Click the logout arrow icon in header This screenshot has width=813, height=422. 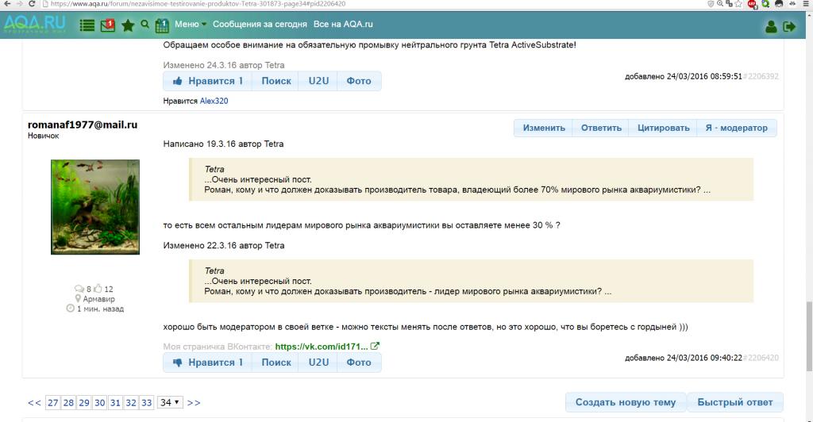click(789, 26)
